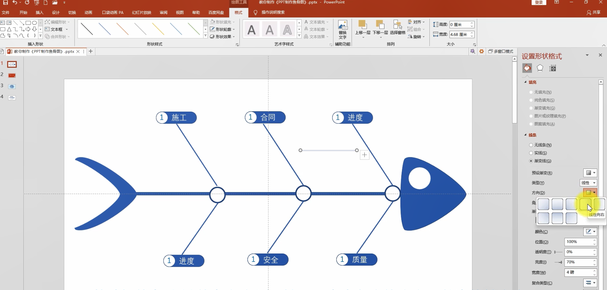Select Gradient fill (渐变填充) radio option
Image resolution: width=607 pixels, height=290 pixels.
(531, 108)
